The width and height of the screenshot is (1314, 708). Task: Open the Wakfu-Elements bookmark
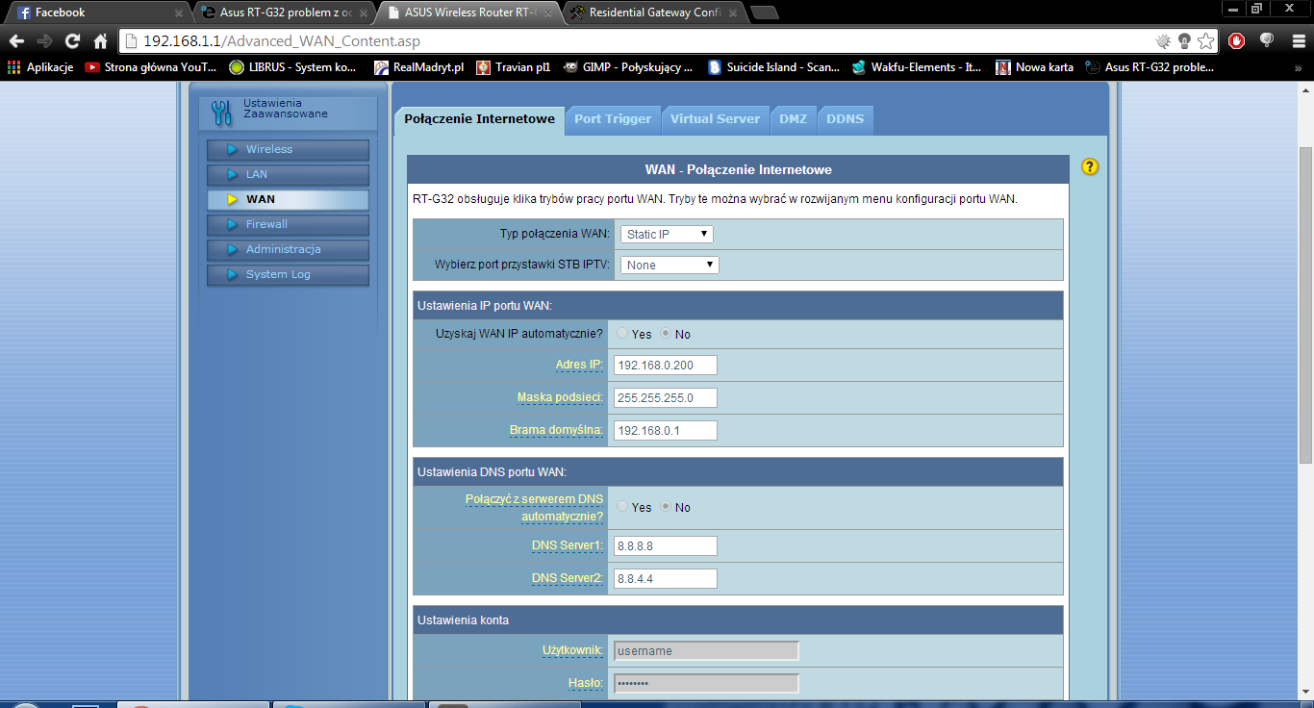(917, 67)
